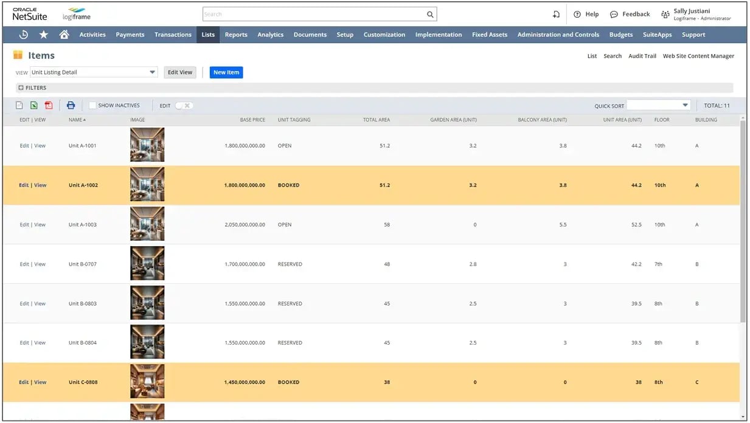View Unit B-0707

(x=40, y=264)
